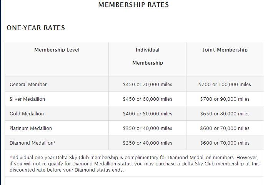The height and width of the screenshot is (185, 268).
Task: Click the $400 or 50,000 miles cell
Action: [148, 113]
